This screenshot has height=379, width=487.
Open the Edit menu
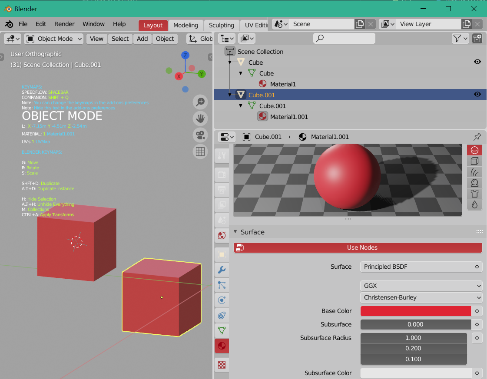[x=41, y=24]
